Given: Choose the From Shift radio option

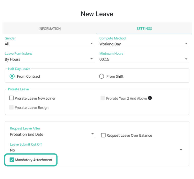Looking at the screenshot, I should pos(102,76).
